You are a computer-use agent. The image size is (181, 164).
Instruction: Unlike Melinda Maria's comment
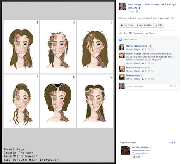(129, 79)
